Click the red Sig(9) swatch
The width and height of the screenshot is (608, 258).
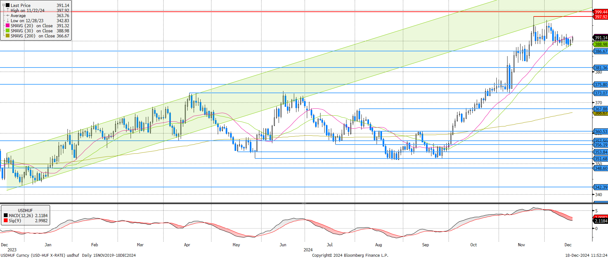coord(6,221)
